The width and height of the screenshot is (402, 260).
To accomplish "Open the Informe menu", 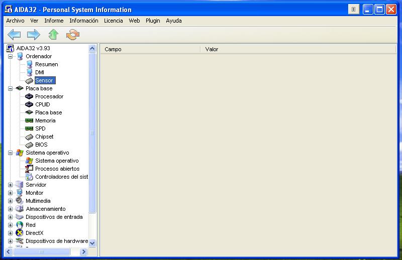I will click(54, 21).
